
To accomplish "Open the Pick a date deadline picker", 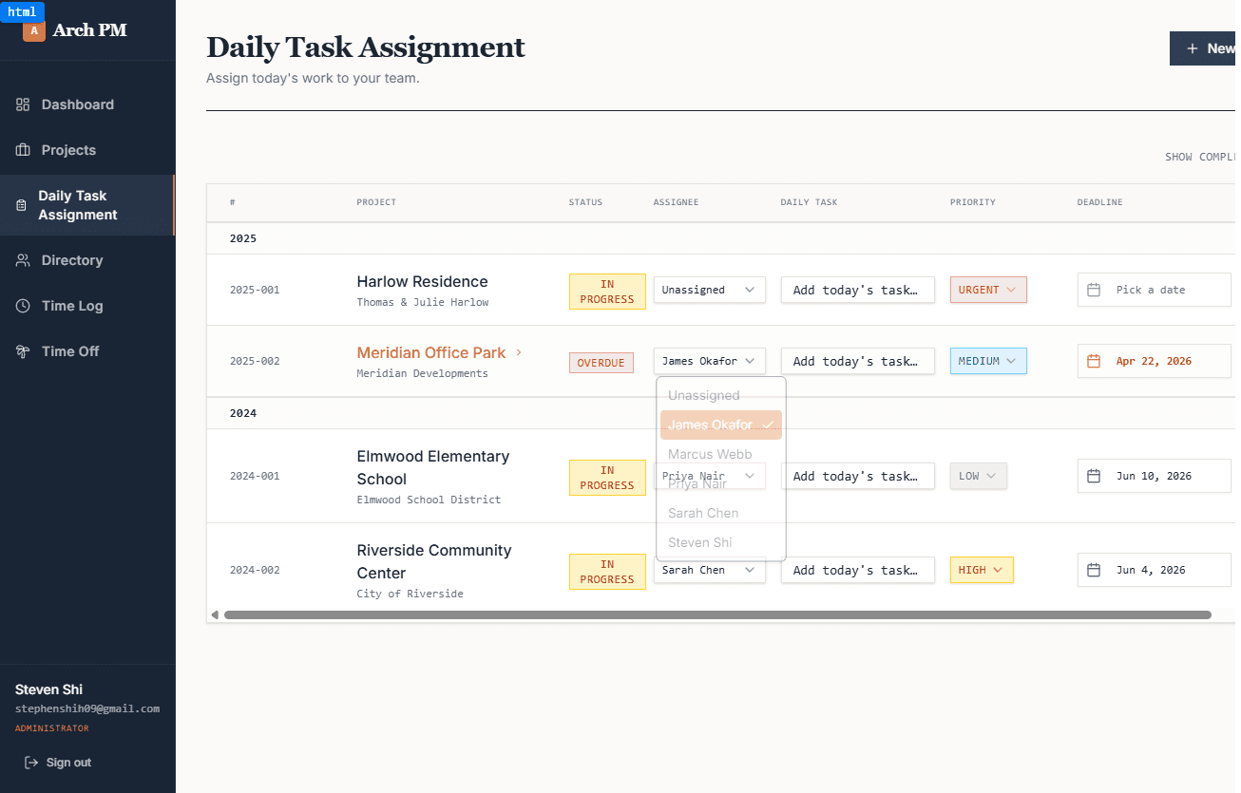I will (x=1155, y=290).
